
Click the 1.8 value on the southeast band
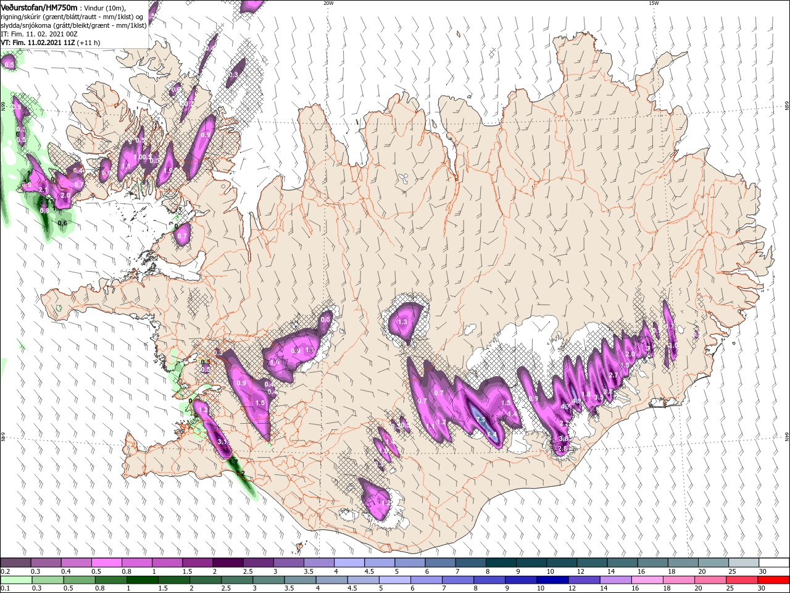(586, 394)
